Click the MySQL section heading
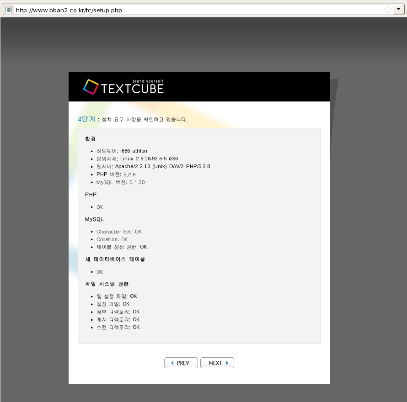The width and height of the screenshot is (407, 402). (x=94, y=219)
